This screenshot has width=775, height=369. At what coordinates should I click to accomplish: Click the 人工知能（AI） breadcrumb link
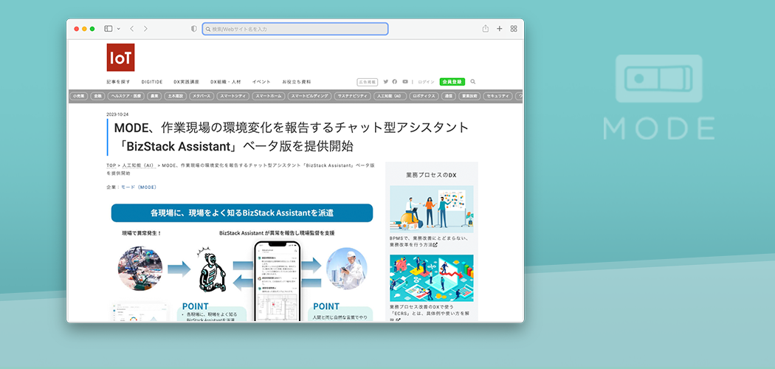click(x=138, y=166)
